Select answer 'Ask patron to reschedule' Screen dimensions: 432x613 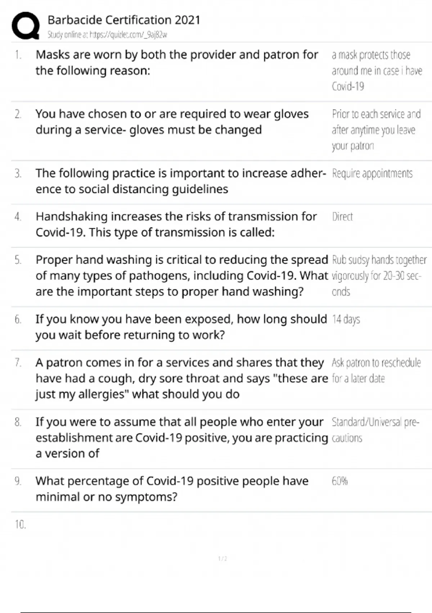point(376,370)
